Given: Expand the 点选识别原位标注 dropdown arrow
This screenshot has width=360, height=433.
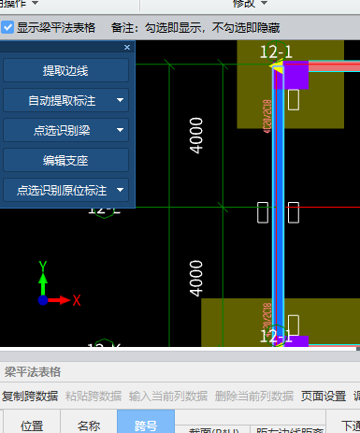Looking at the screenshot, I should (x=120, y=190).
